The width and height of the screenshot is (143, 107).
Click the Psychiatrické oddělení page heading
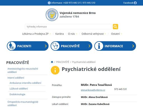91,69
